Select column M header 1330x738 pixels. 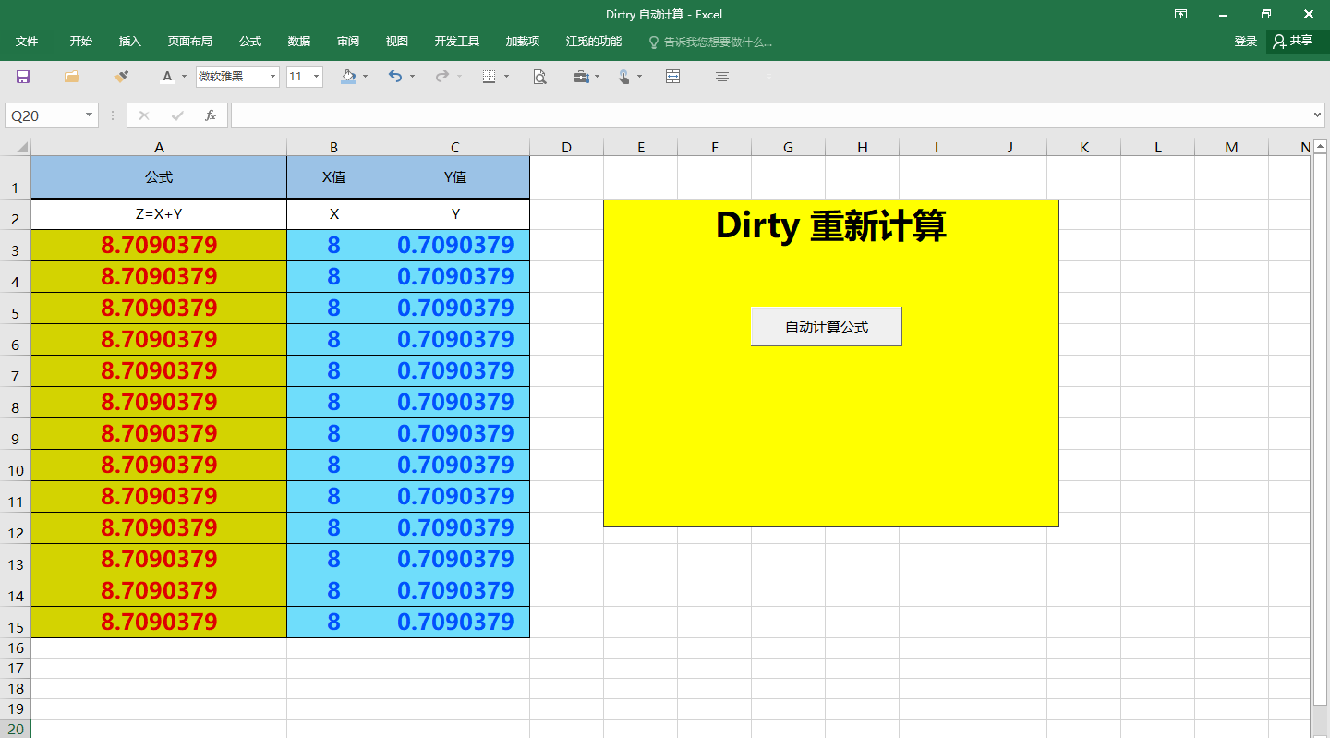tap(1231, 147)
